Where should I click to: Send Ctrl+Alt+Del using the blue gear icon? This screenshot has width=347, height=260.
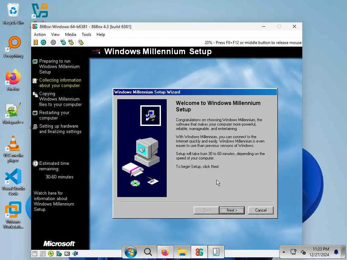point(63,42)
